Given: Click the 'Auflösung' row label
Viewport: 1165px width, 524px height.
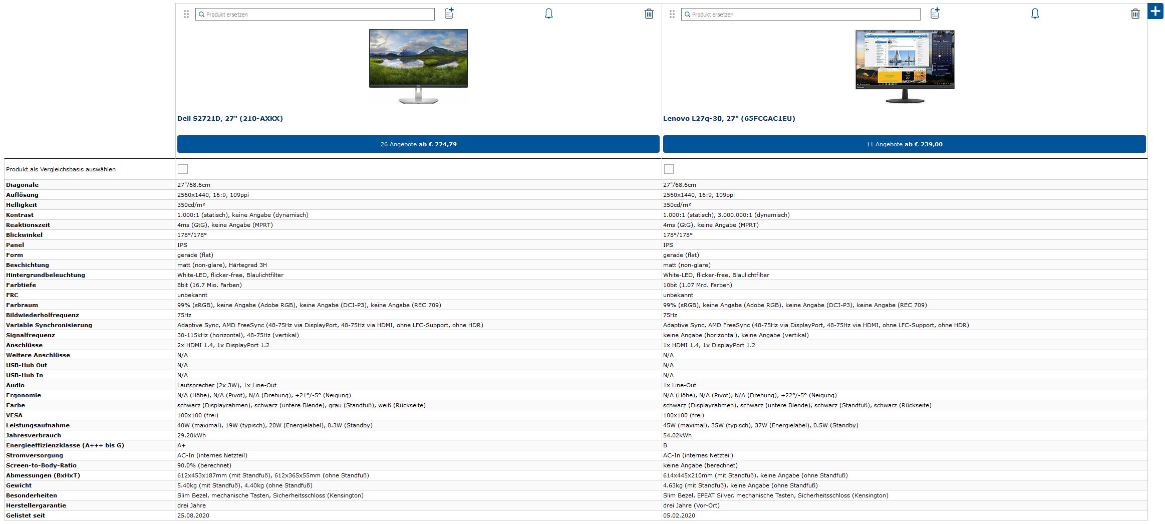Looking at the screenshot, I should 22,195.
